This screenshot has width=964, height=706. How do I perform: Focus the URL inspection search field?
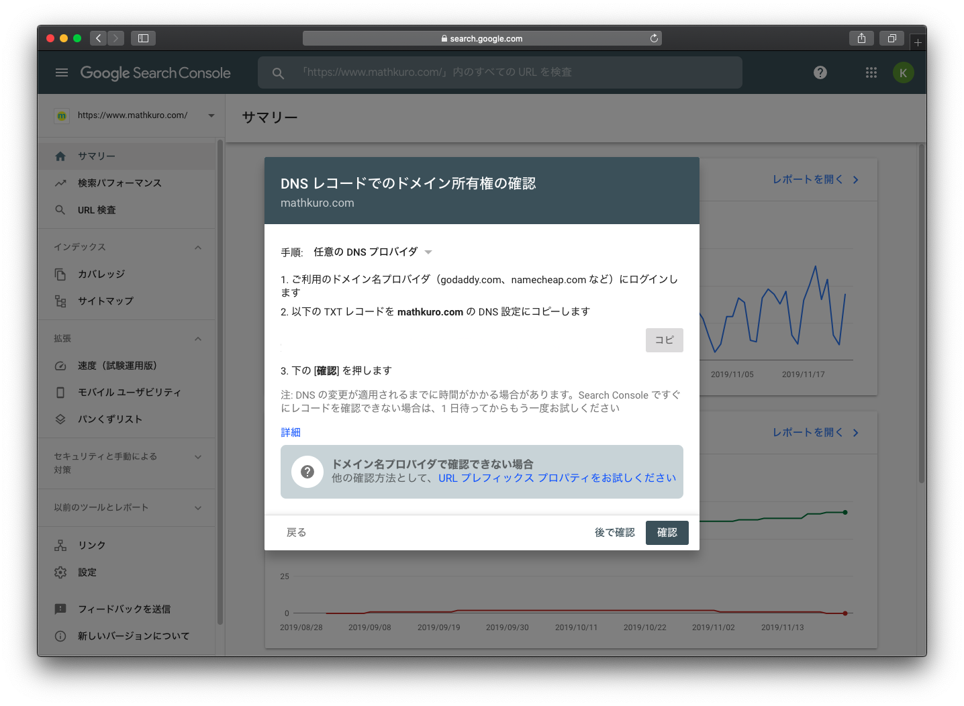(x=500, y=72)
